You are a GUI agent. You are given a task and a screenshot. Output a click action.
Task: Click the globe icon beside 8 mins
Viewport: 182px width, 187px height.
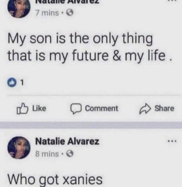(70, 154)
